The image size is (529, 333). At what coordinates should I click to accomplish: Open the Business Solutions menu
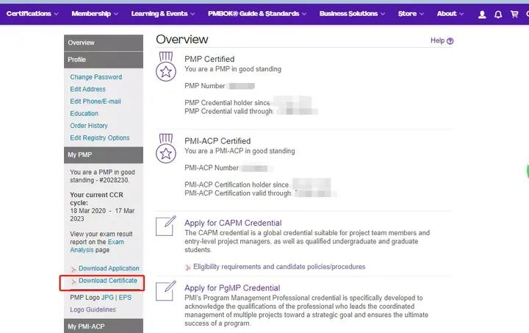click(348, 13)
